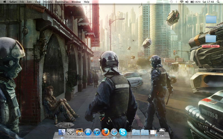Open the Window menu
The width and height of the screenshot is (223, 139).
pos(76,2)
